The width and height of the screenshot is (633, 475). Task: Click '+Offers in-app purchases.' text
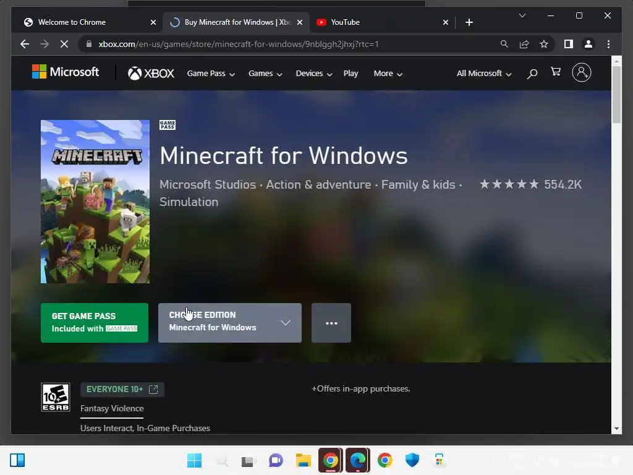click(360, 388)
